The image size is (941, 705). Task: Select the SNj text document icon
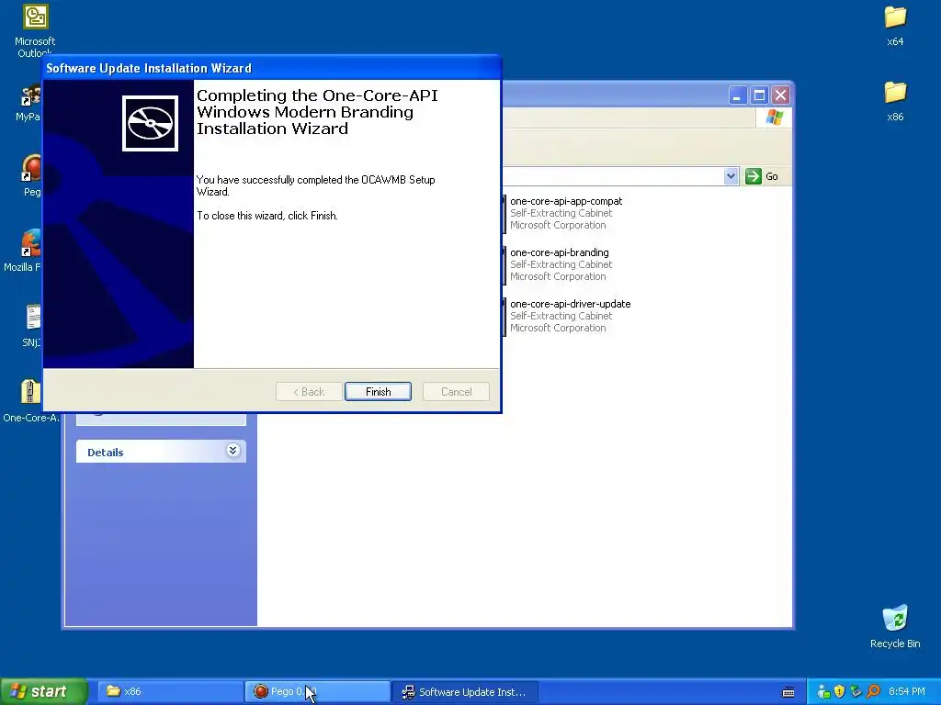[33, 317]
